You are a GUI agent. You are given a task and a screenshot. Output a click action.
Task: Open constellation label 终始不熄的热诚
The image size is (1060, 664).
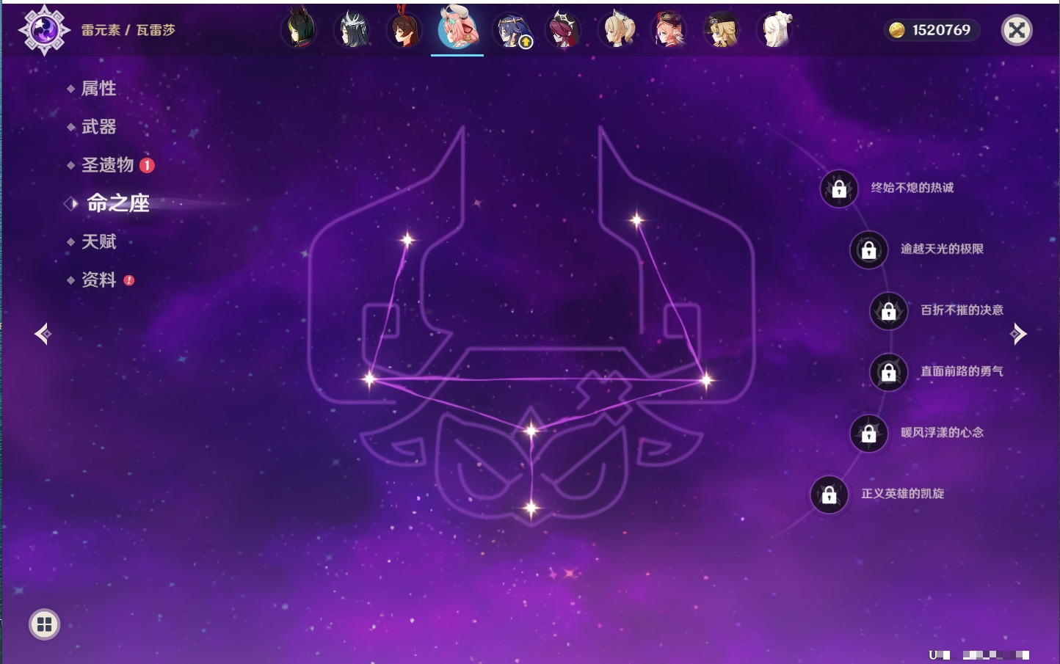[x=912, y=188]
